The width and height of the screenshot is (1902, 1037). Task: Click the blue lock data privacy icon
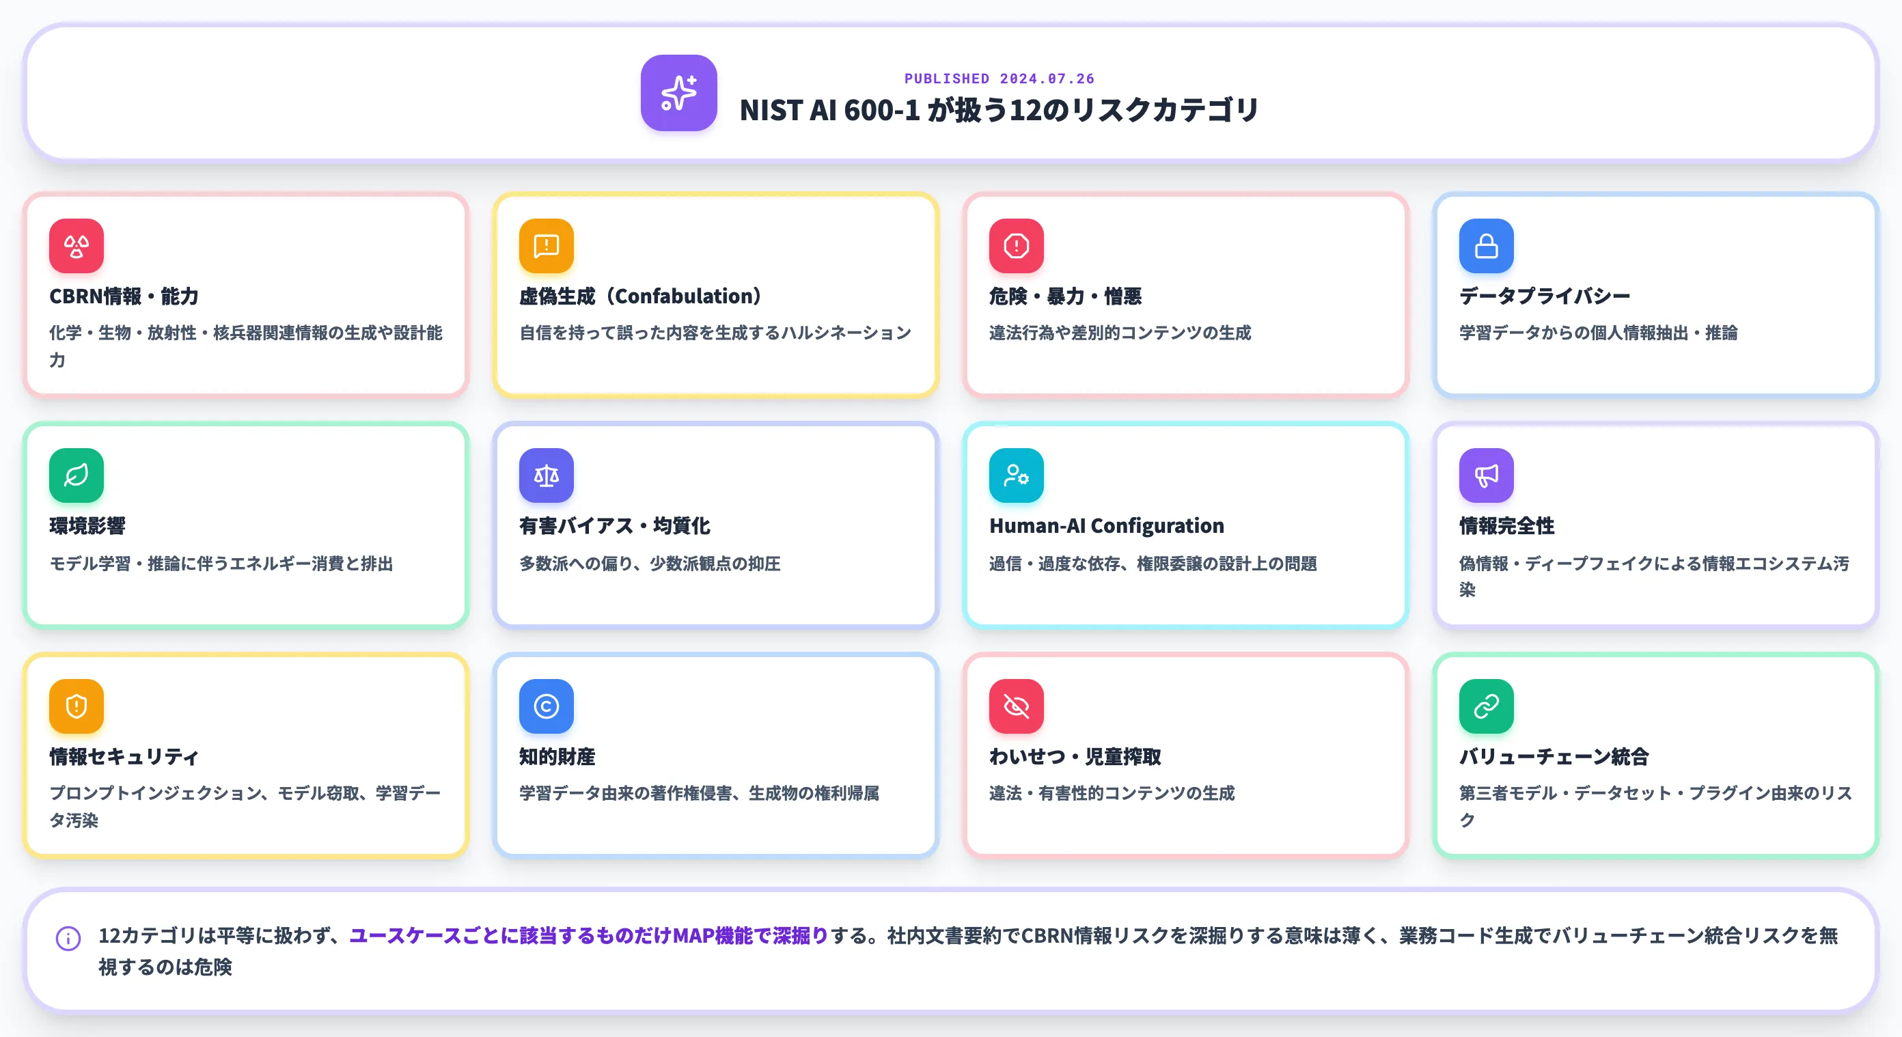(1487, 246)
